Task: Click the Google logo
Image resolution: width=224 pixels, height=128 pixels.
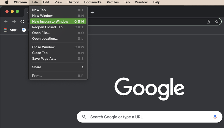Action: (x=150, y=89)
